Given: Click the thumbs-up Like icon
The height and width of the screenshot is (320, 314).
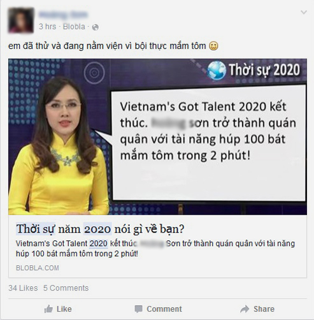Looking at the screenshot, I should (48, 309).
